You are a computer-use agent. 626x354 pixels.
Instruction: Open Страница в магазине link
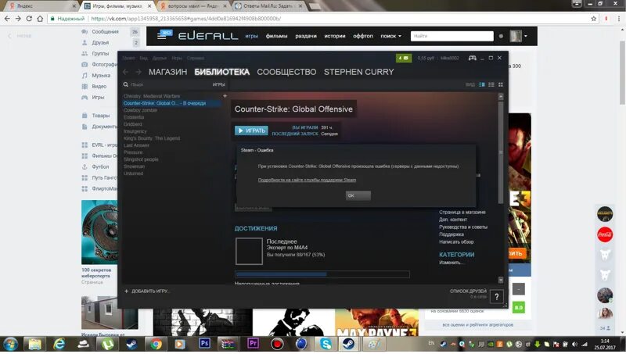pos(462,212)
